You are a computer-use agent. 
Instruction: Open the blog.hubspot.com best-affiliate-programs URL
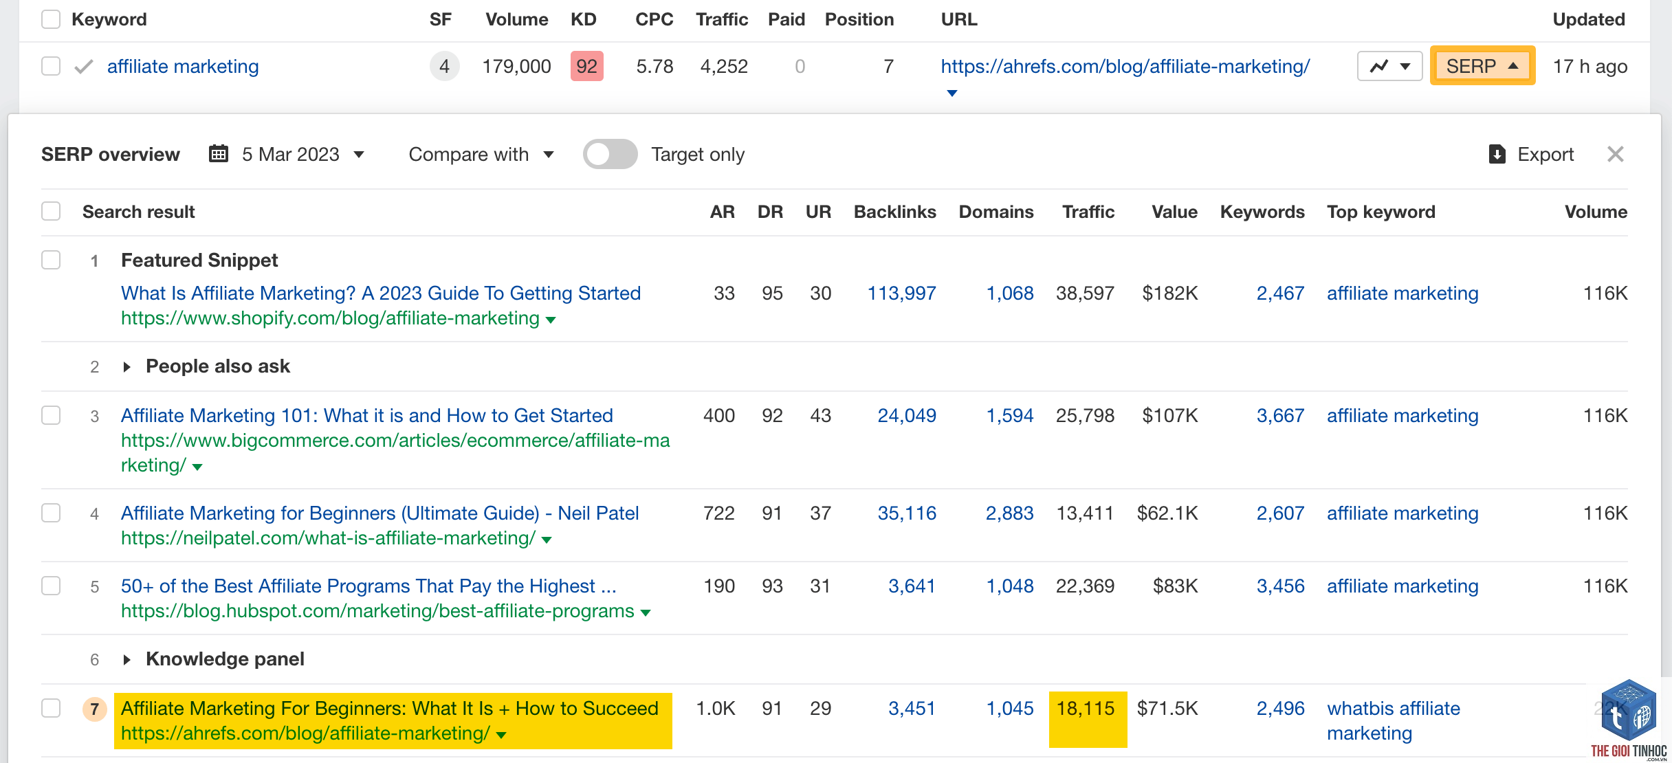pyautogui.click(x=377, y=611)
